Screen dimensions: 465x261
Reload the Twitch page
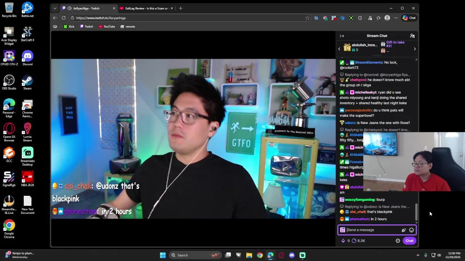[x=64, y=18]
